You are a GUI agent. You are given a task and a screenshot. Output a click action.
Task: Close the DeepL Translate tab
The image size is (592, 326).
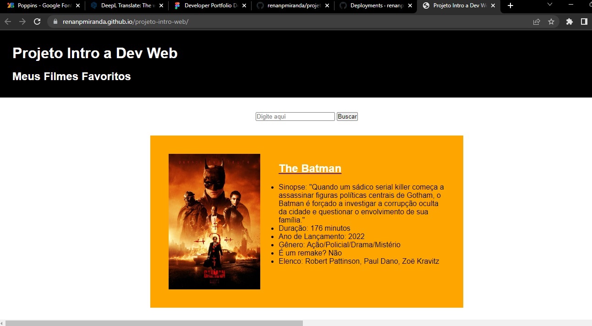161,5
